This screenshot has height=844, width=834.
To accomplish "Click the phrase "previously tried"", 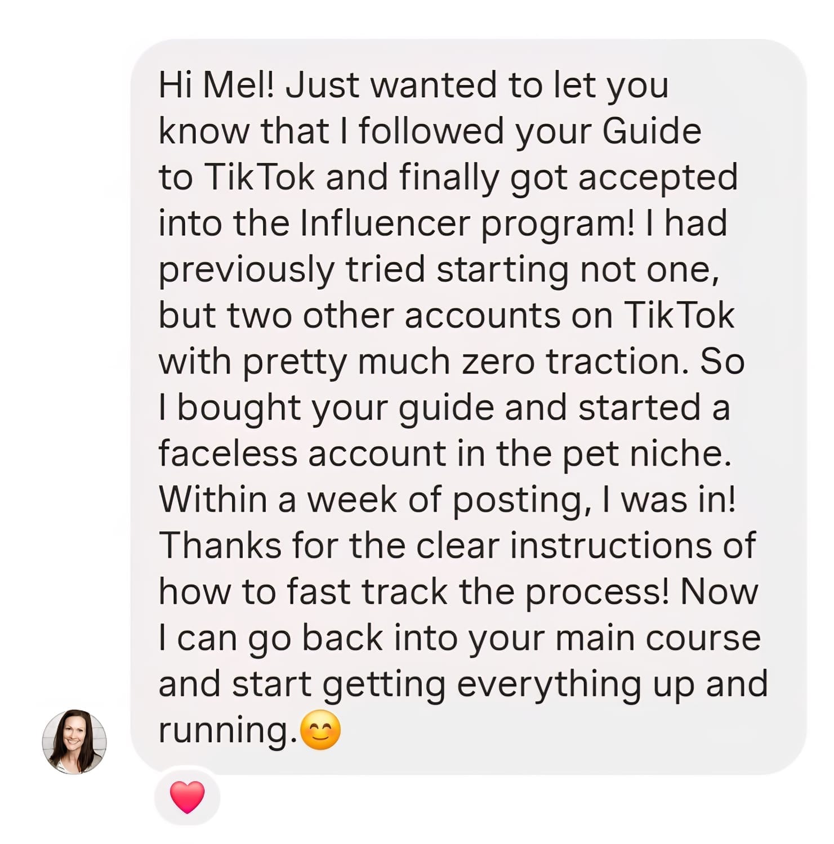I will click(x=292, y=270).
